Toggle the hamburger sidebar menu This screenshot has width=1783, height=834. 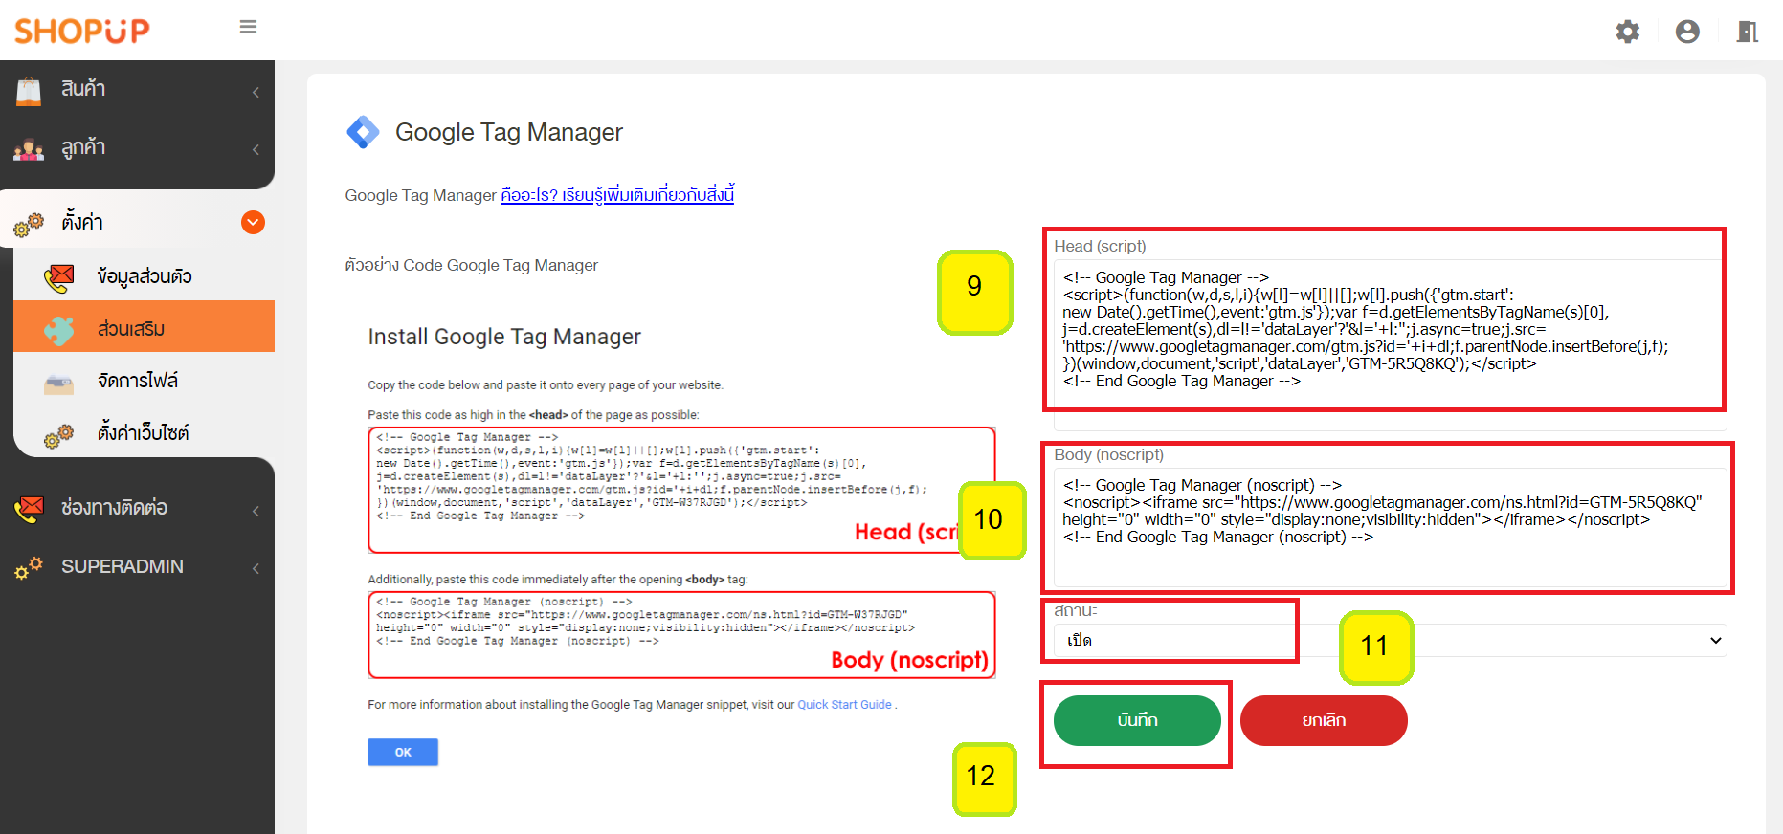pos(248,27)
